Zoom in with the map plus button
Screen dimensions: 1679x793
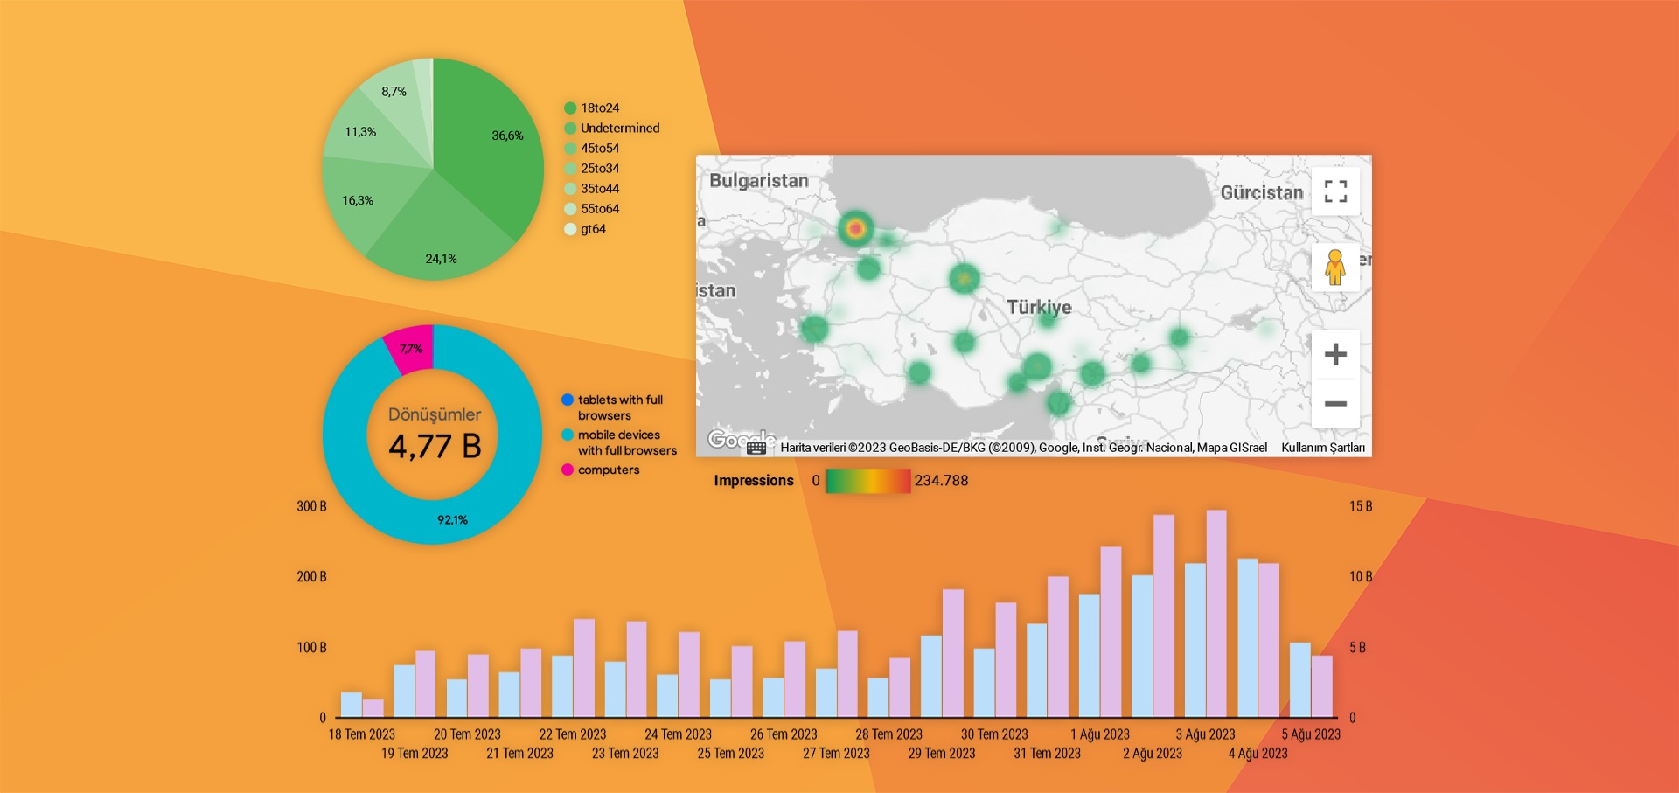click(x=1335, y=354)
